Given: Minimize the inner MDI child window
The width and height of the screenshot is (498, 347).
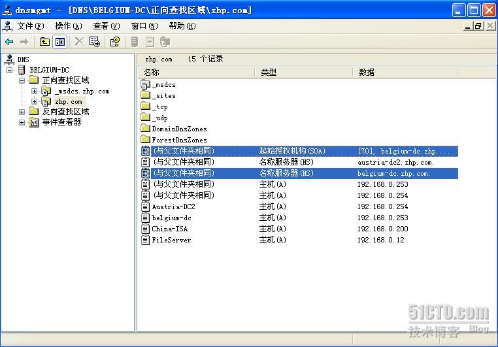Looking at the screenshot, I should click(467, 25).
